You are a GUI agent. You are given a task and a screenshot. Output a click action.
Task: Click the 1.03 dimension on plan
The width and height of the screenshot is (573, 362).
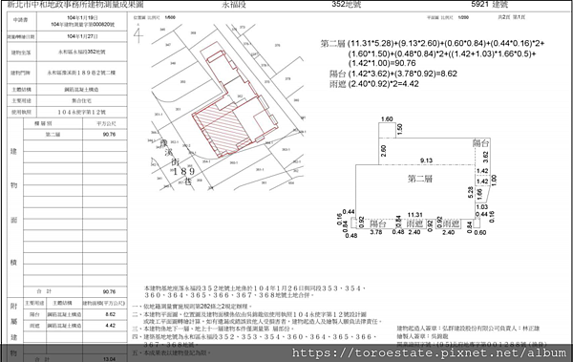coord(482,207)
